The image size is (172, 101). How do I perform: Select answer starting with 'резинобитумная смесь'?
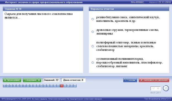click(x=93, y=19)
